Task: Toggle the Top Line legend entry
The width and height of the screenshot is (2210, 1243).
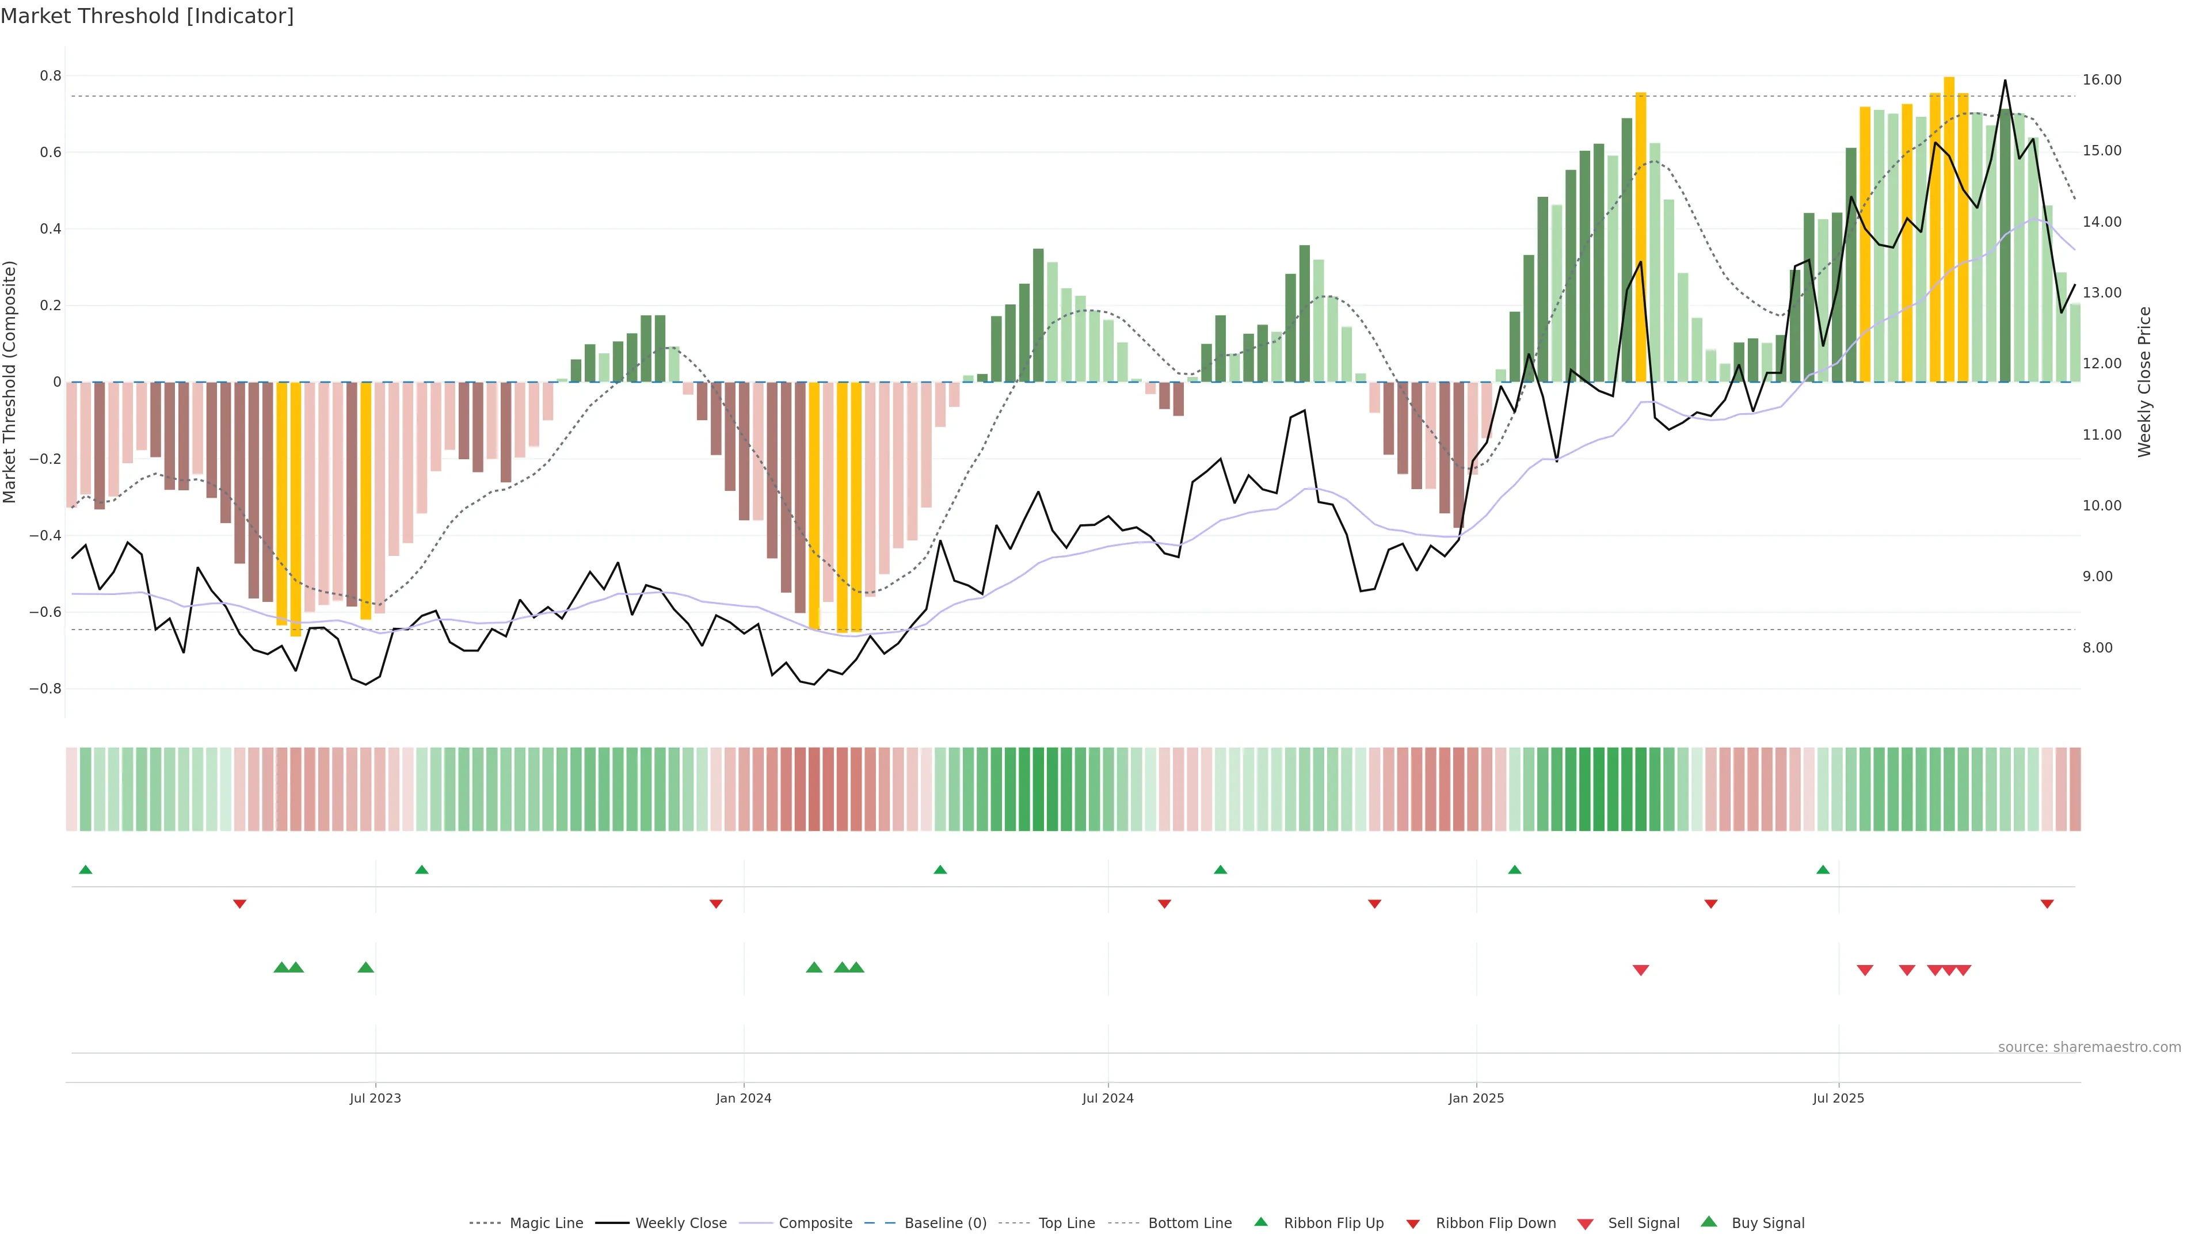Action: click(x=1066, y=1223)
